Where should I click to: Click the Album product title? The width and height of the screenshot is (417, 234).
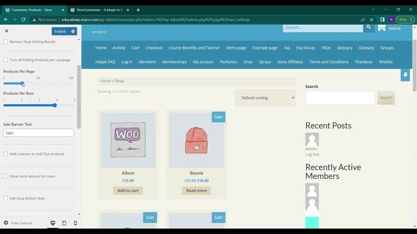tap(128, 173)
